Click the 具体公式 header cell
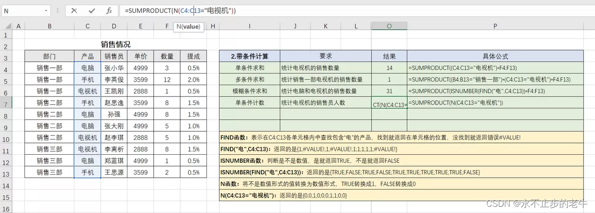The height and width of the screenshot is (213, 595). [x=495, y=56]
